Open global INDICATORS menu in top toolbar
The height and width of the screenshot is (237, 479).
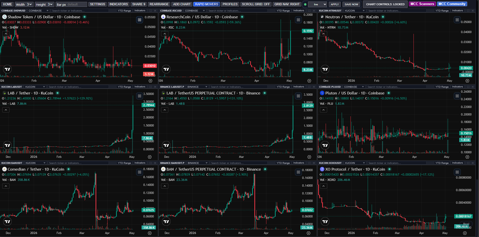pyautogui.click(x=119, y=4)
